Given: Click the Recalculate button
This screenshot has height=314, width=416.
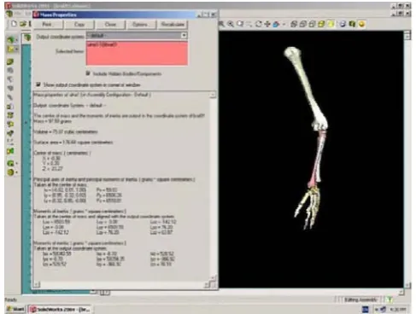Looking at the screenshot, I should click(173, 25).
